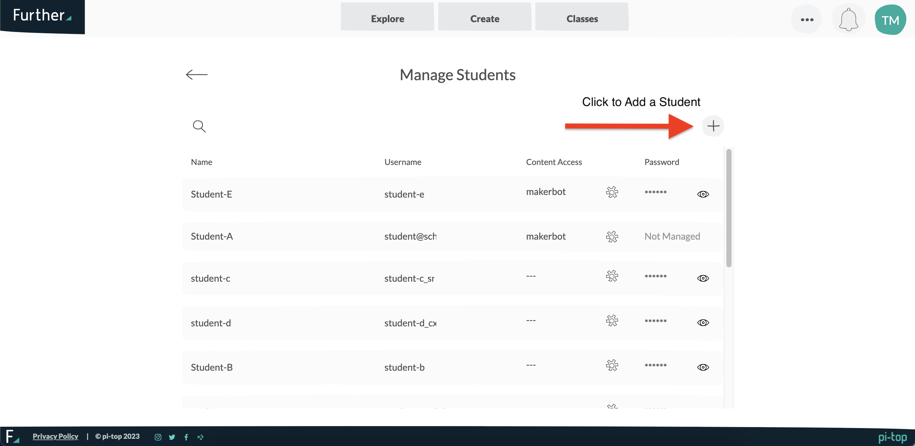Click the plus button to add a student

(713, 126)
